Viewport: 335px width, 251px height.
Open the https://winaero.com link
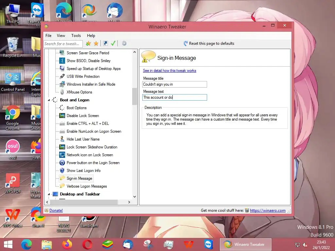[268, 210]
